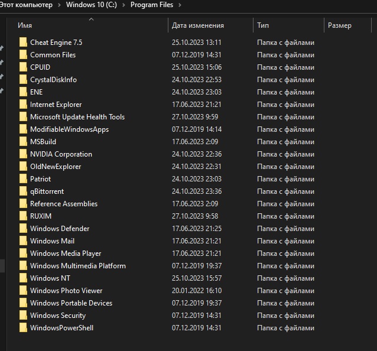Select the OldNewExplorer name
Image resolution: width=377 pixels, height=351 pixels.
(x=56, y=167)
